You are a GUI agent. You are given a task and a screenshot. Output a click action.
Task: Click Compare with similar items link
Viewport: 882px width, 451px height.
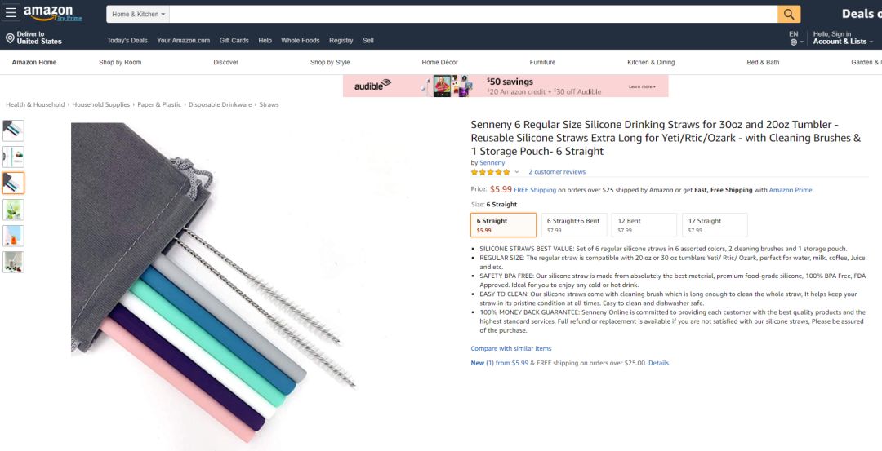510,348
